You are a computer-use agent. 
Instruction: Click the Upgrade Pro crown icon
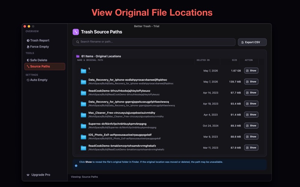coord(28,175)
